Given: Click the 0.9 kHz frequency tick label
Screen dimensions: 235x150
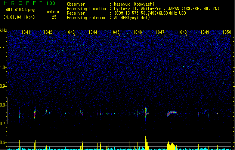Looking at the screenshot, I should (x=3, y=86).
